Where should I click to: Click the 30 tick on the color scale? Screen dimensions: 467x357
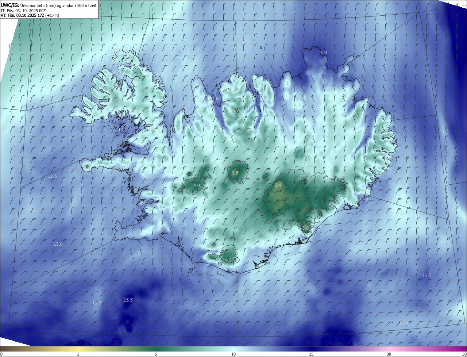(x=389, y=354)
